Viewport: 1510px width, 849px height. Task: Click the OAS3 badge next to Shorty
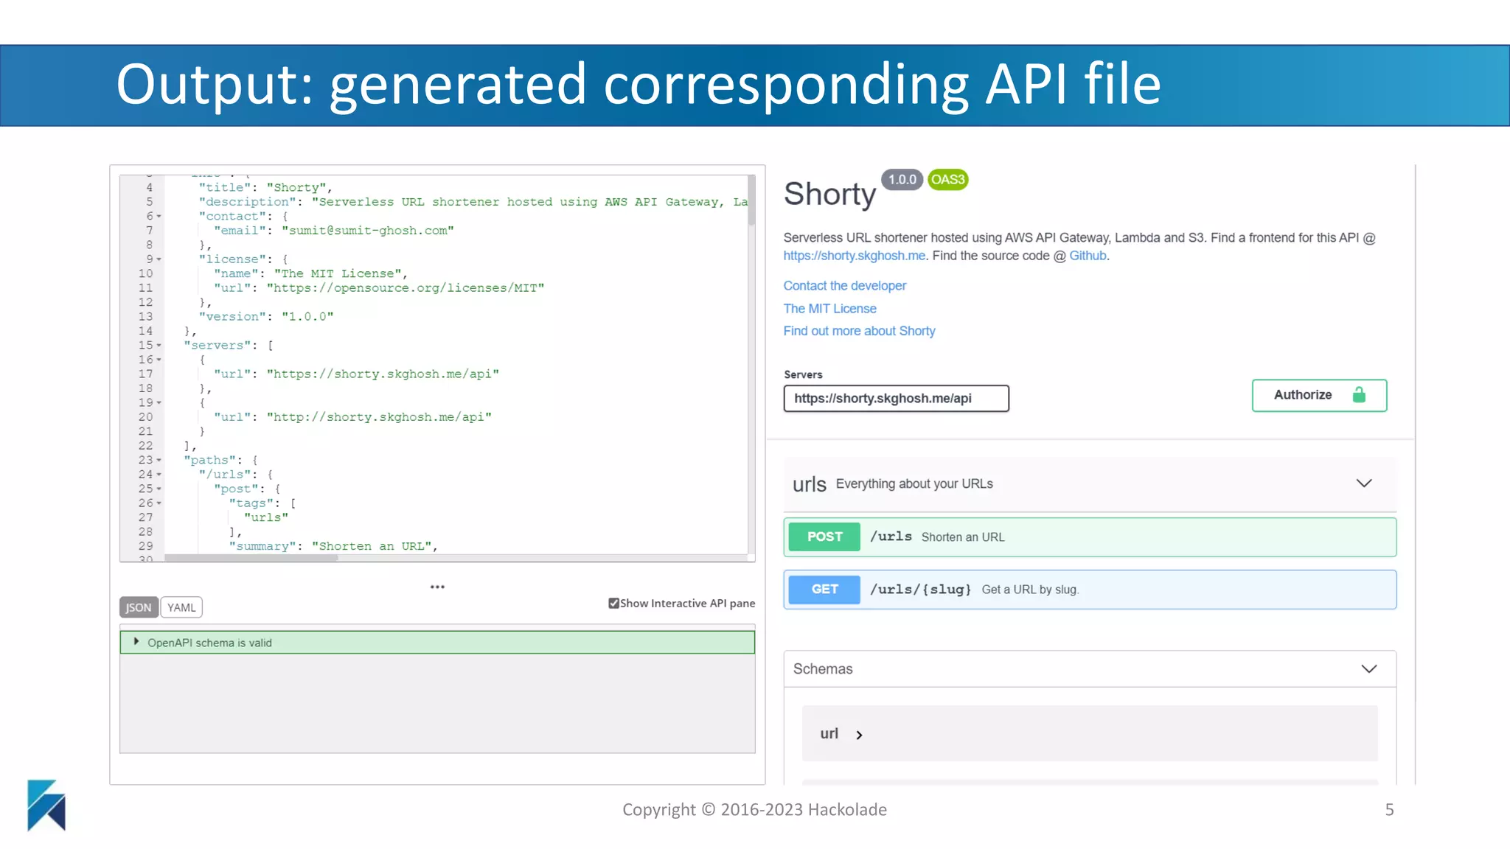coord(947,180)
